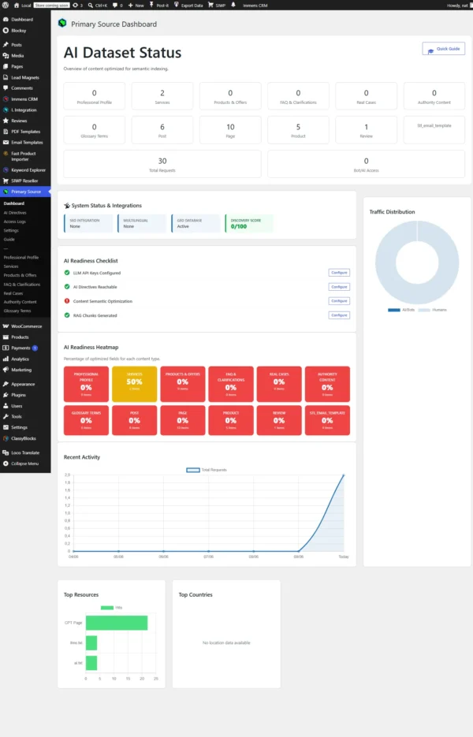
Task: Open Glossary Terms submenu item
Action: click(x=17, y=311)
